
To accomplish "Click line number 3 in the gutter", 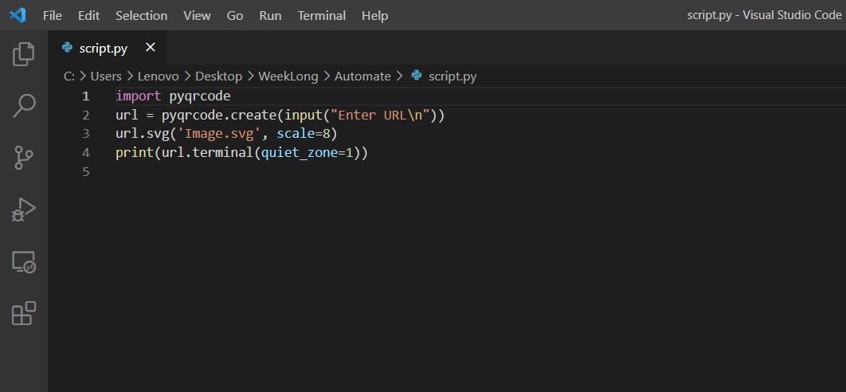I will tap(85, 133).
